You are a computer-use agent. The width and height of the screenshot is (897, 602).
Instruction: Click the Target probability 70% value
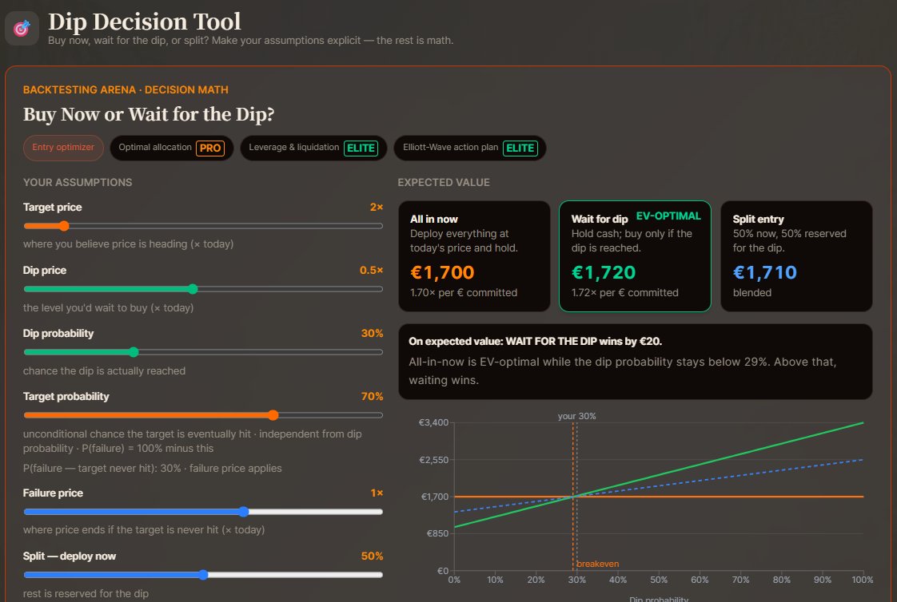372,396
